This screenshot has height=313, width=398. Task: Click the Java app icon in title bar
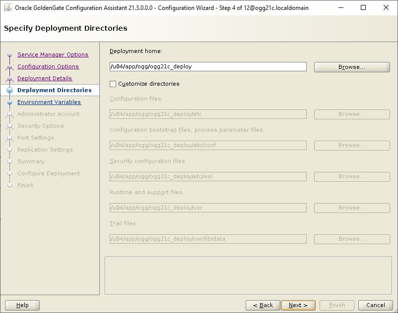click(x=8, y=7)
